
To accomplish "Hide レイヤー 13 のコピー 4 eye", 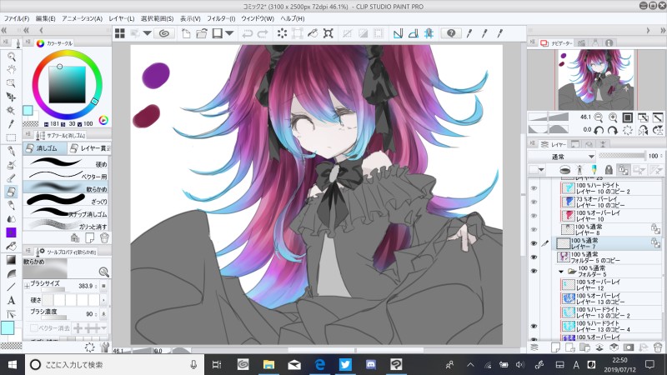I will click(x=534, y=326).
